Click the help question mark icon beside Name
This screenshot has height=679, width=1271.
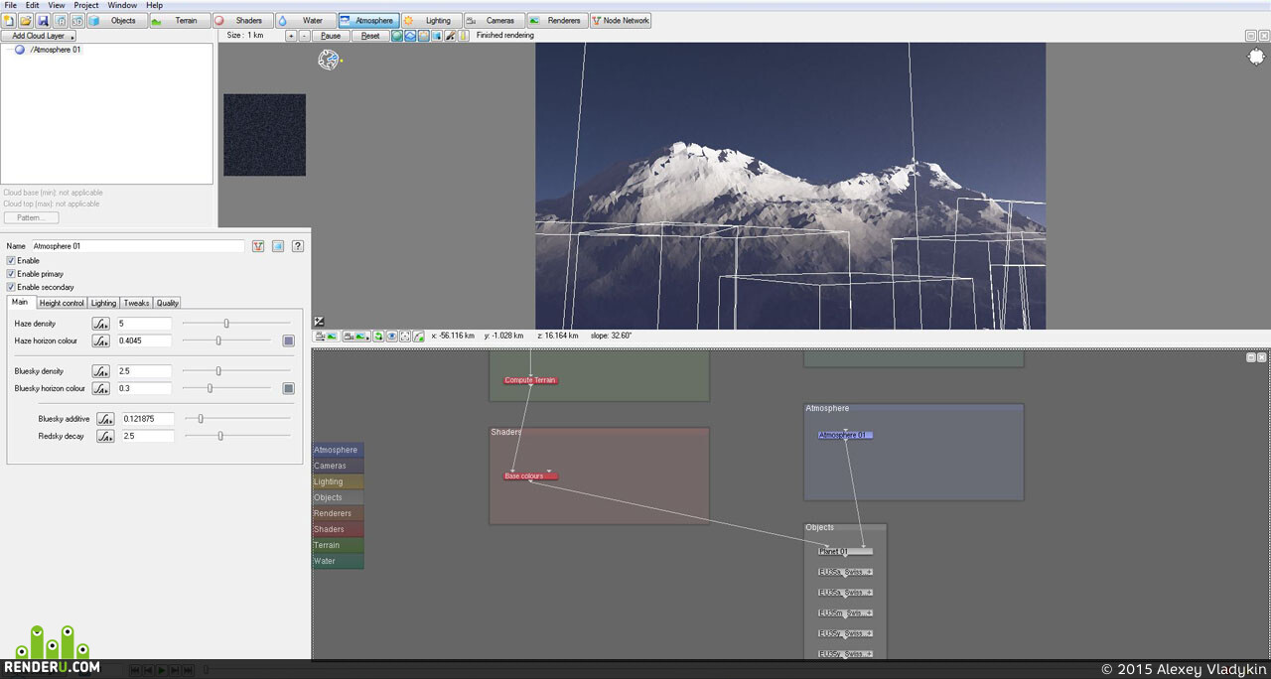[x=297, y=246]
